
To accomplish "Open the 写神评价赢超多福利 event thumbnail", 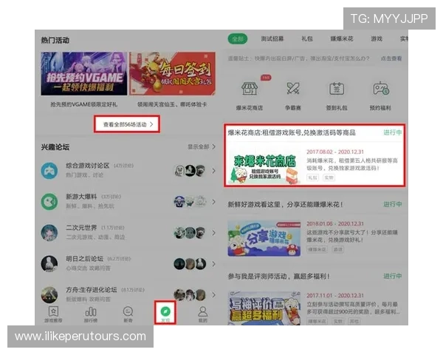I will click(x=264, y=308).
